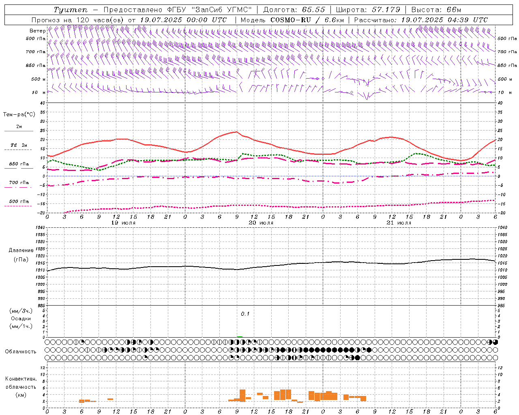Click the 700 гПа wind label on left edge
Viewport: 519px width, 415px height.
36,52
